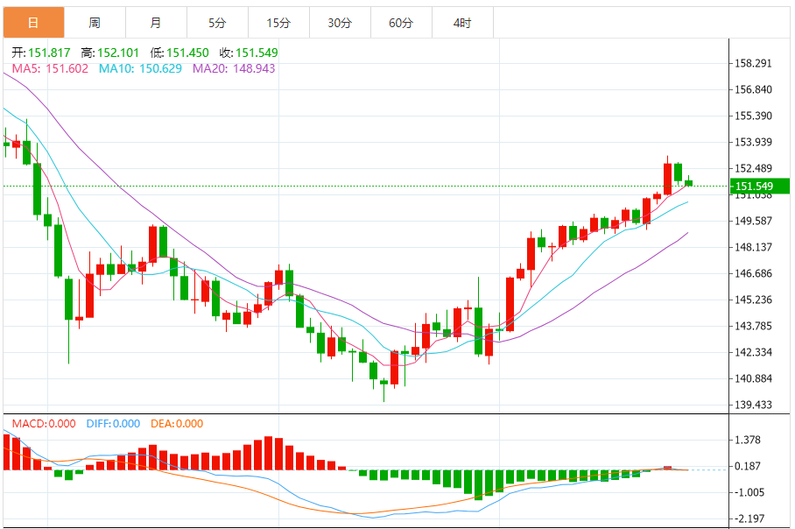Viewport: 795px width, 529px height.
Task: Click the 143.785 price axis label
Action: click(754, 326)
